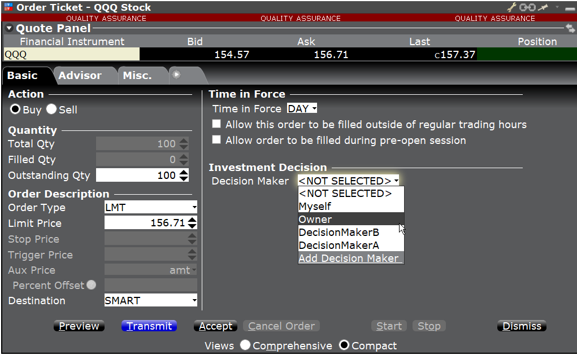Click the tab scroll arrow after Misc.
Viewport: 577px width, 355px height.
(176, 74)
